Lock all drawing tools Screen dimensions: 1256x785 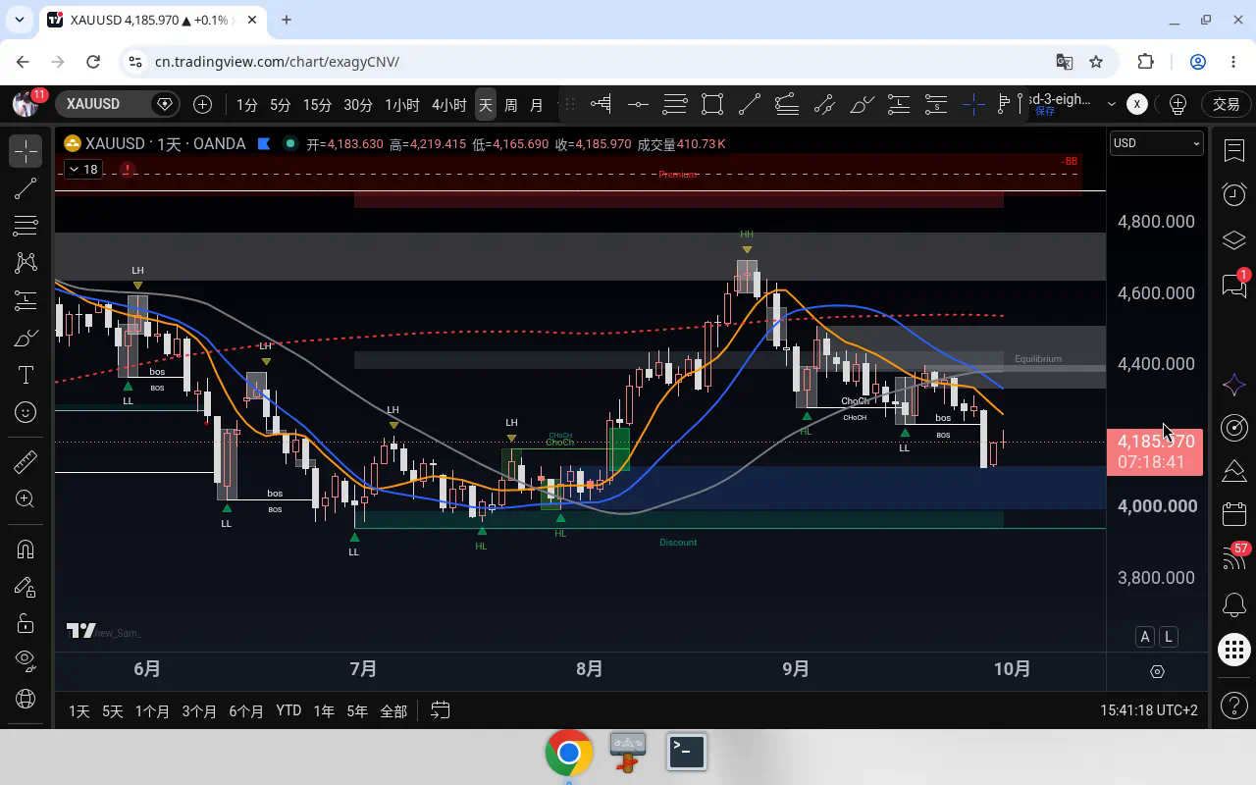(x=26, y=624)
